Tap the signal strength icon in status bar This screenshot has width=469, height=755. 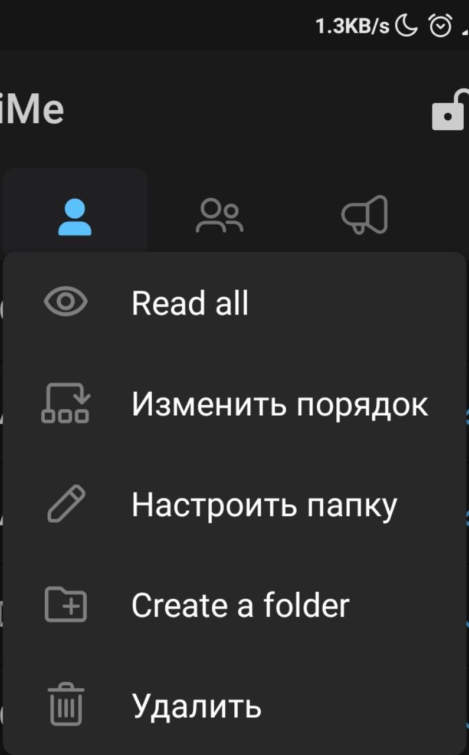pos(465,29)
